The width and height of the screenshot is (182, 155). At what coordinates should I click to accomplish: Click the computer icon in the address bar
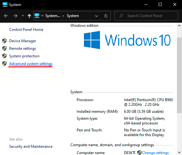(37, 16)
